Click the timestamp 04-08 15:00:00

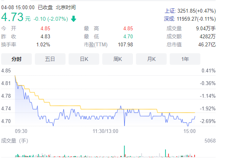pyautogui.click(x=18, y=7)
